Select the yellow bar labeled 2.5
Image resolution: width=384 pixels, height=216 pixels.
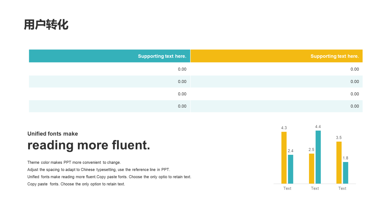pyautogui.click(x=311, y=168)
